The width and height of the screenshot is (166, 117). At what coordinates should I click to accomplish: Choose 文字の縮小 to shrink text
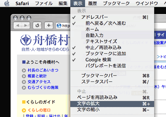point(112,110)
